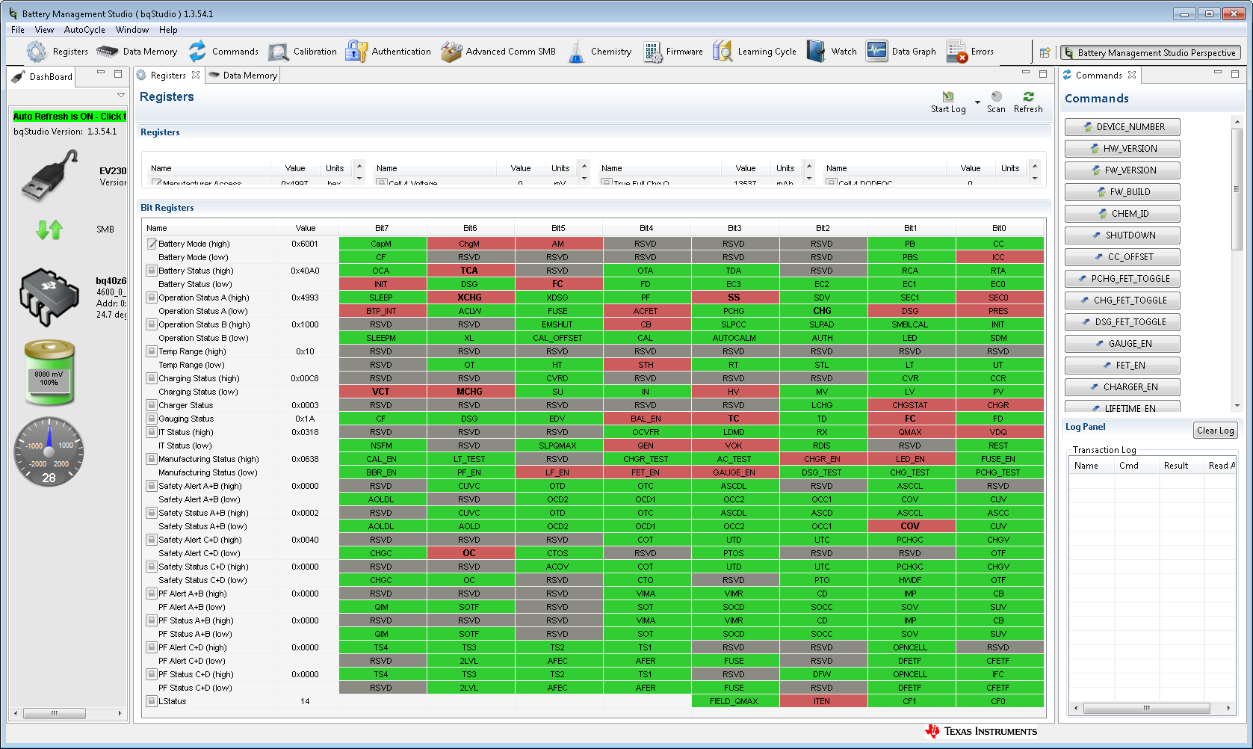Image resolution: width=1253 pixels, height=749 pixels.
Task: Toggle the Operation Status A (high) checkbox
Action: [x=152, y=298]
